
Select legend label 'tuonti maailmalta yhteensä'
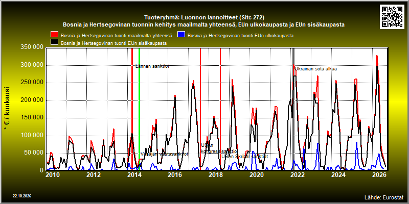click(117, 35)
